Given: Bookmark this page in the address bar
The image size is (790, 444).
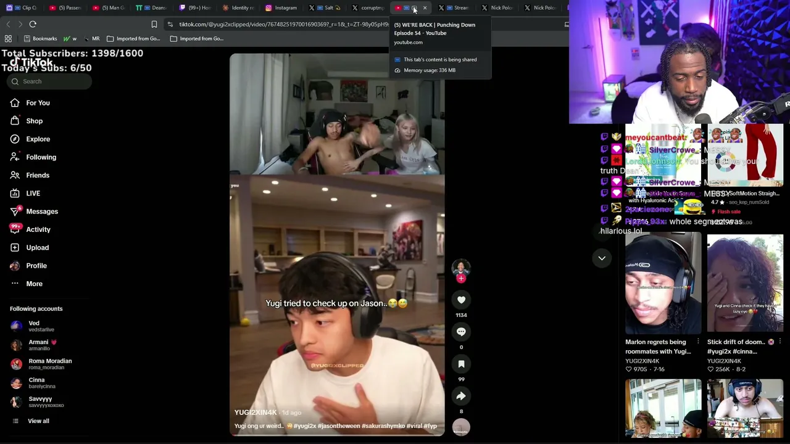Looking at the screenshot, I should (x=154, y=25).
